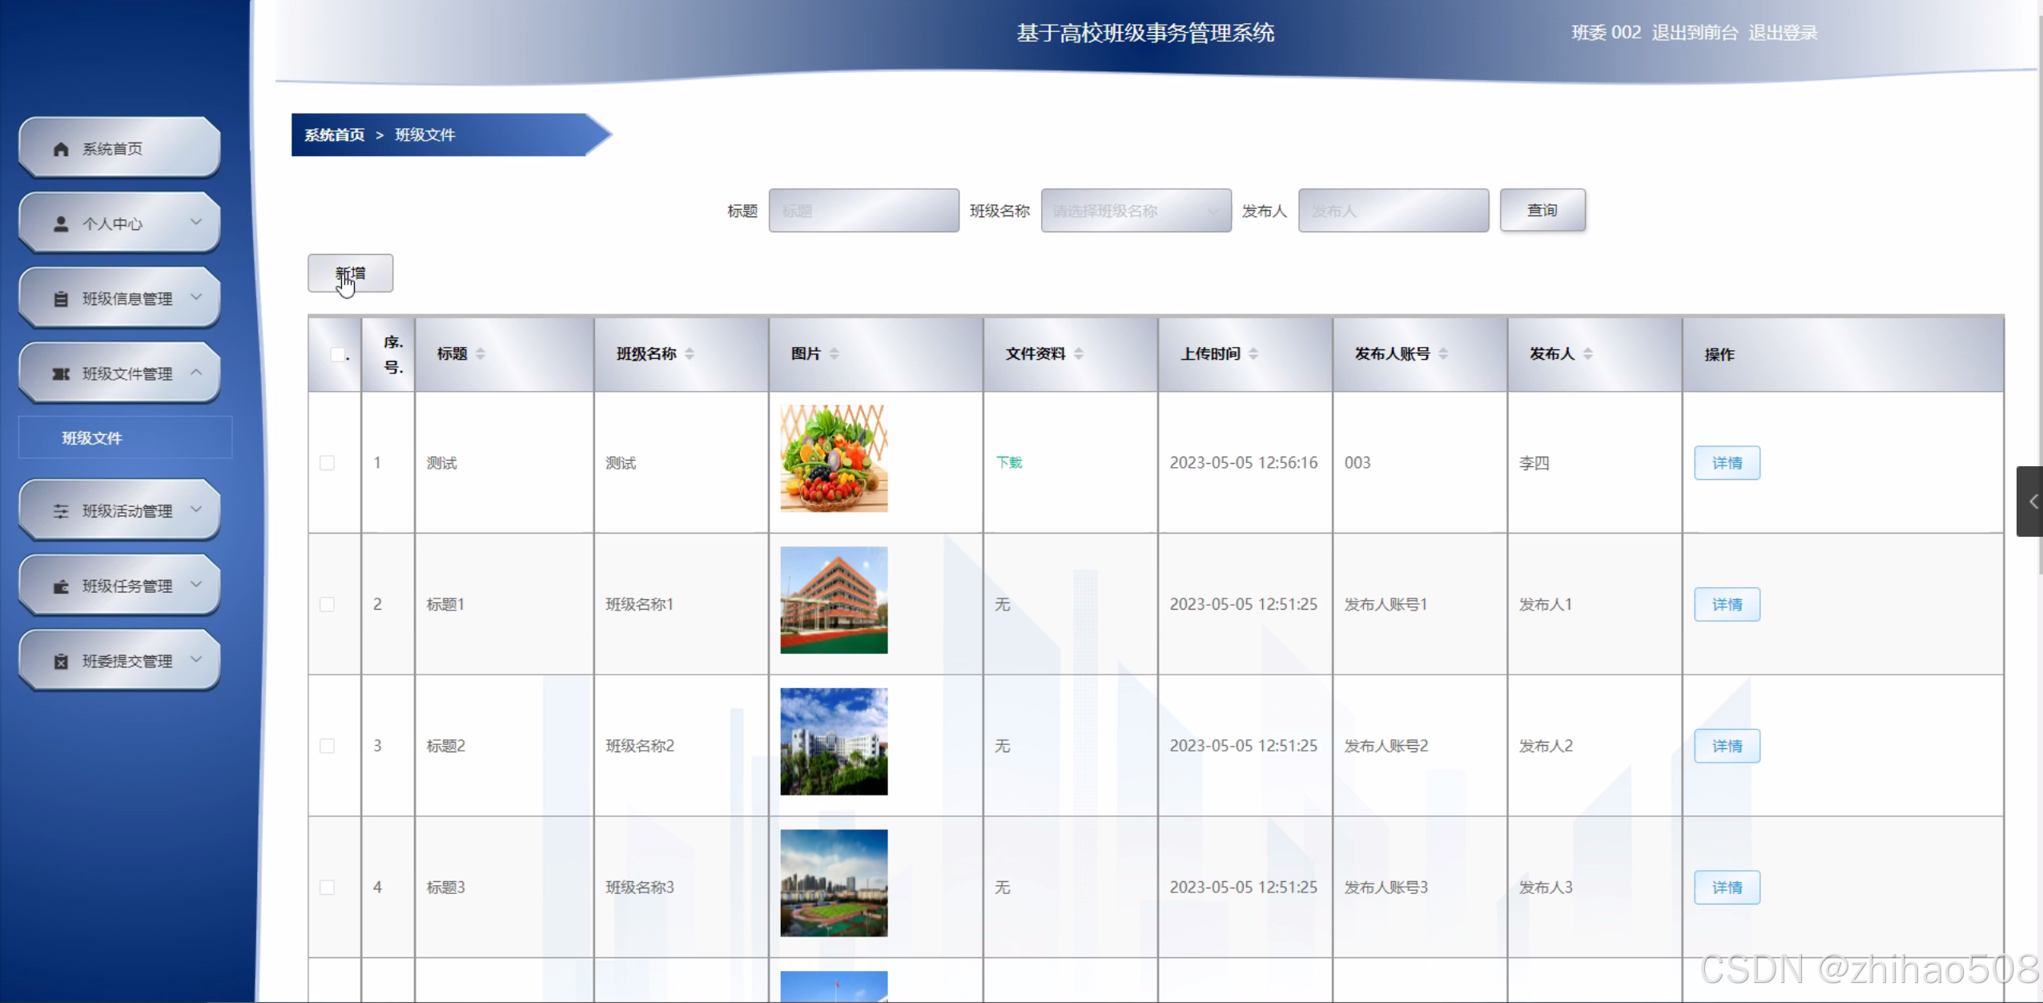Open the 班级名称 filter dropdown
Image resolution: width=2043 pixels, height=1003 pixels.
click(1136, 211)
